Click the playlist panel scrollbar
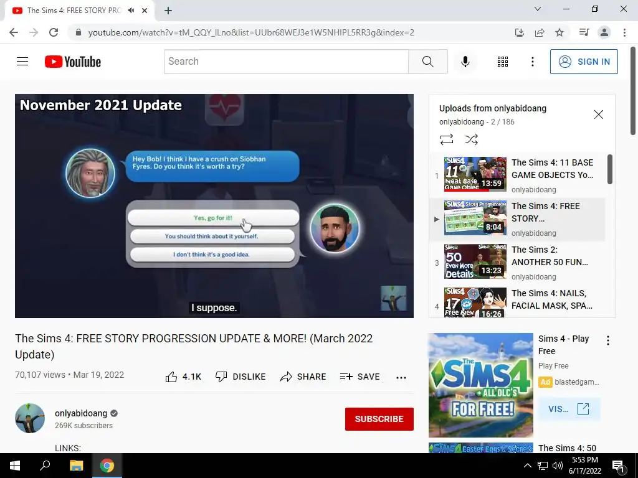The image size is (638, 478). pos(609,169)
